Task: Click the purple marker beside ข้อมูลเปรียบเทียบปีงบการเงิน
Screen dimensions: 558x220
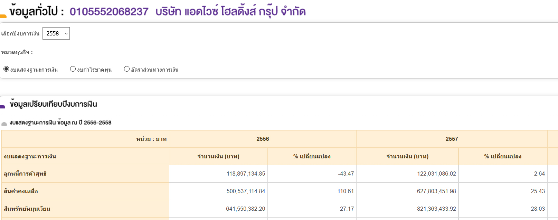Action: [x=3, y=106]
